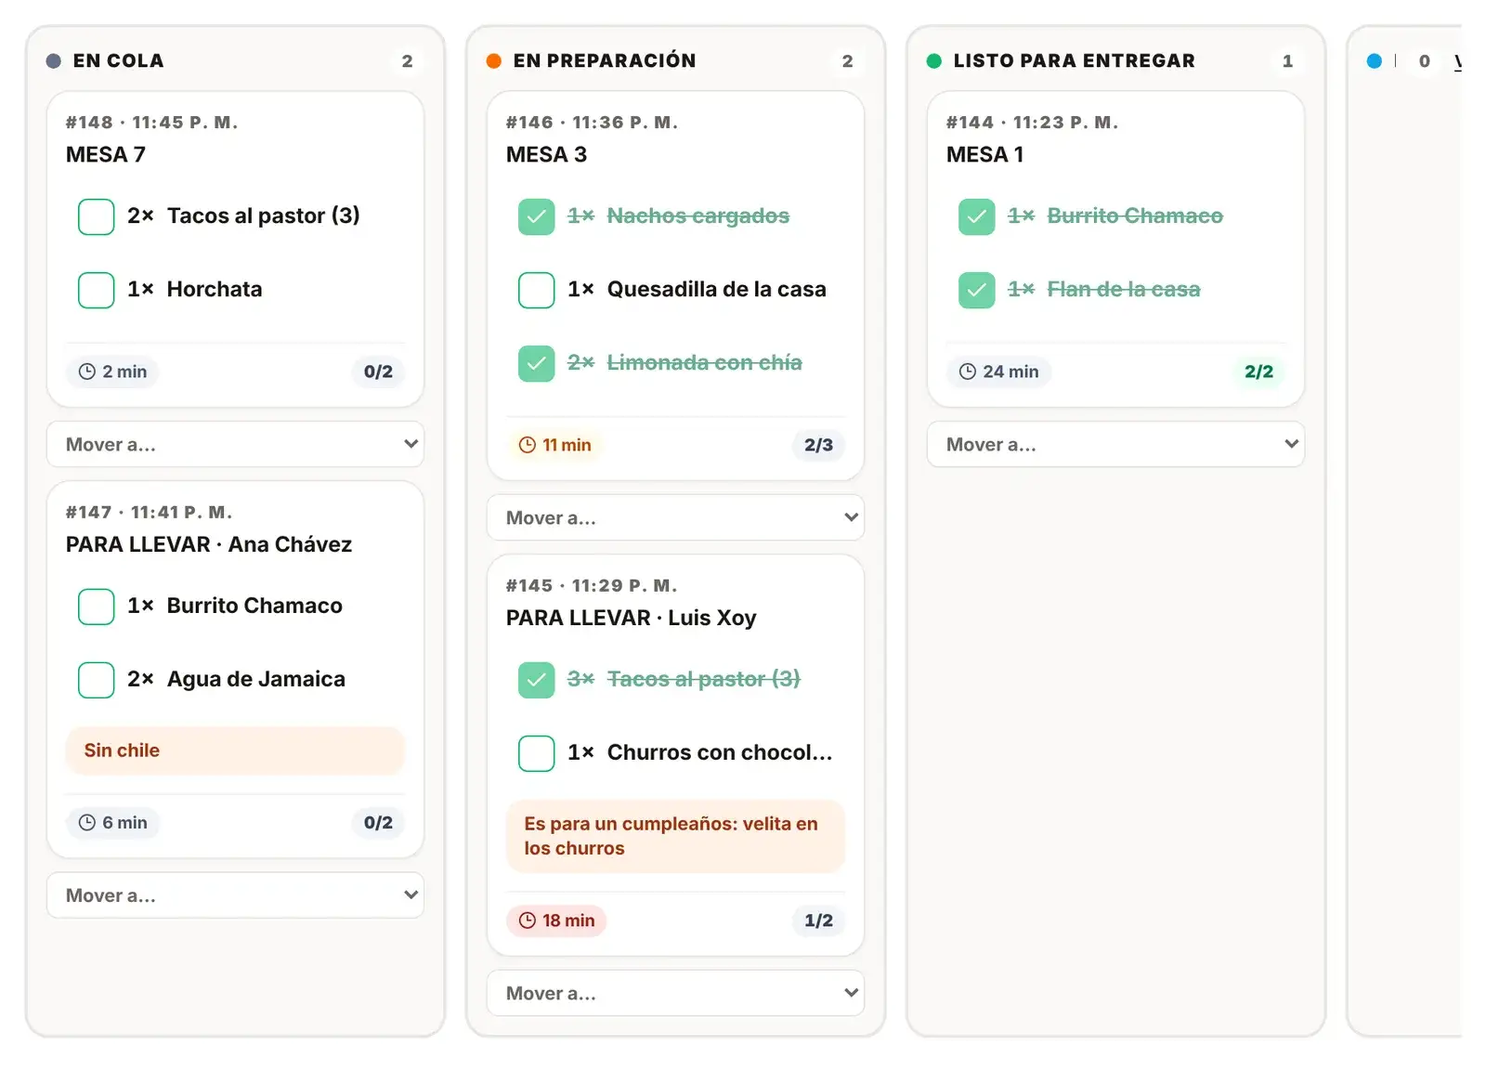The width and height of the screenshot is (1486, 1070).
Task: Click the 2/2 progress badge on Mesa 1
Action: (1258, 372)
